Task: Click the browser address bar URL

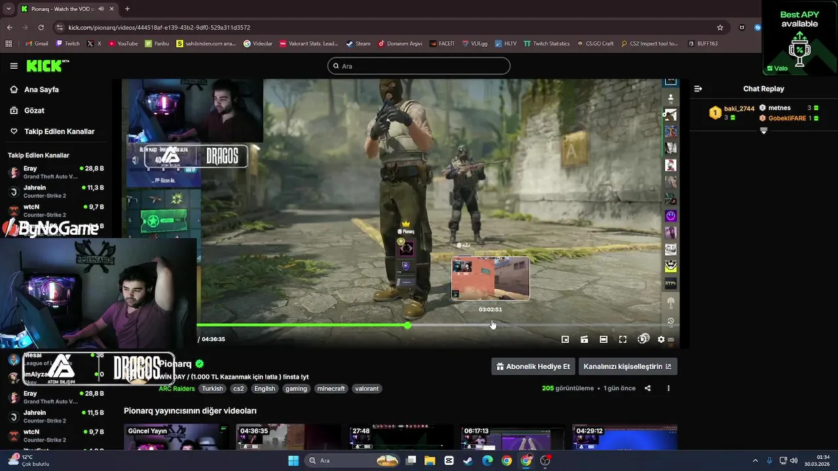Action: (x=159, y=27)
